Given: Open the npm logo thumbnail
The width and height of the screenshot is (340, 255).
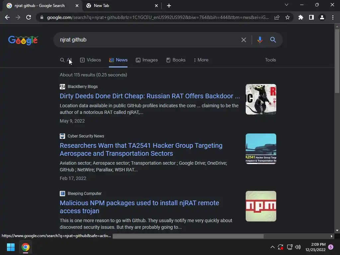Looking at the screenshot, I should tap(261, 206).
